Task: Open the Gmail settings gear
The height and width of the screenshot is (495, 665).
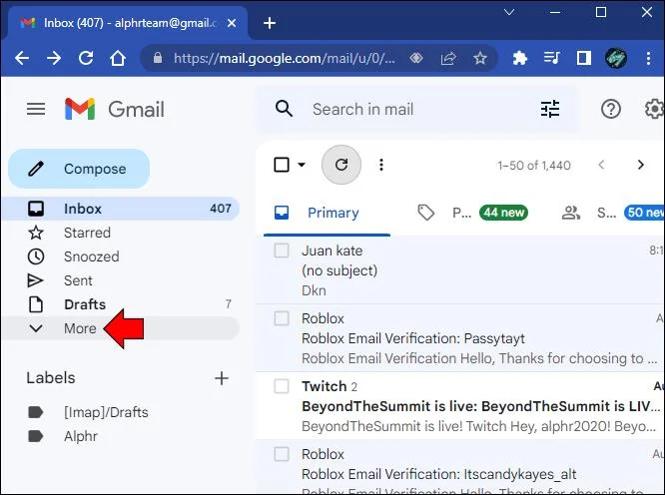Action: [654, 109]
